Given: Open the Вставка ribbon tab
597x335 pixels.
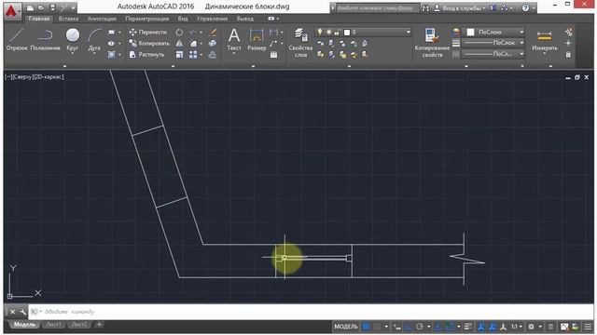Looking at the screenshot, I should pos(68,19).
